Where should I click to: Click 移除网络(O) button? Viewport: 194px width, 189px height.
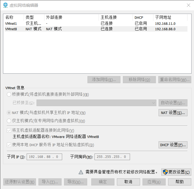coord(139,80)
